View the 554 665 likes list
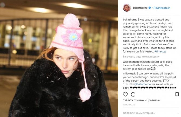 (x=142, y=100)
